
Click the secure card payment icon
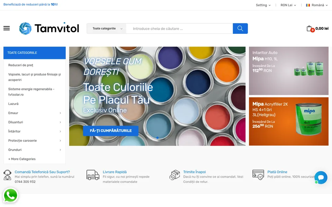pos(258,175)
